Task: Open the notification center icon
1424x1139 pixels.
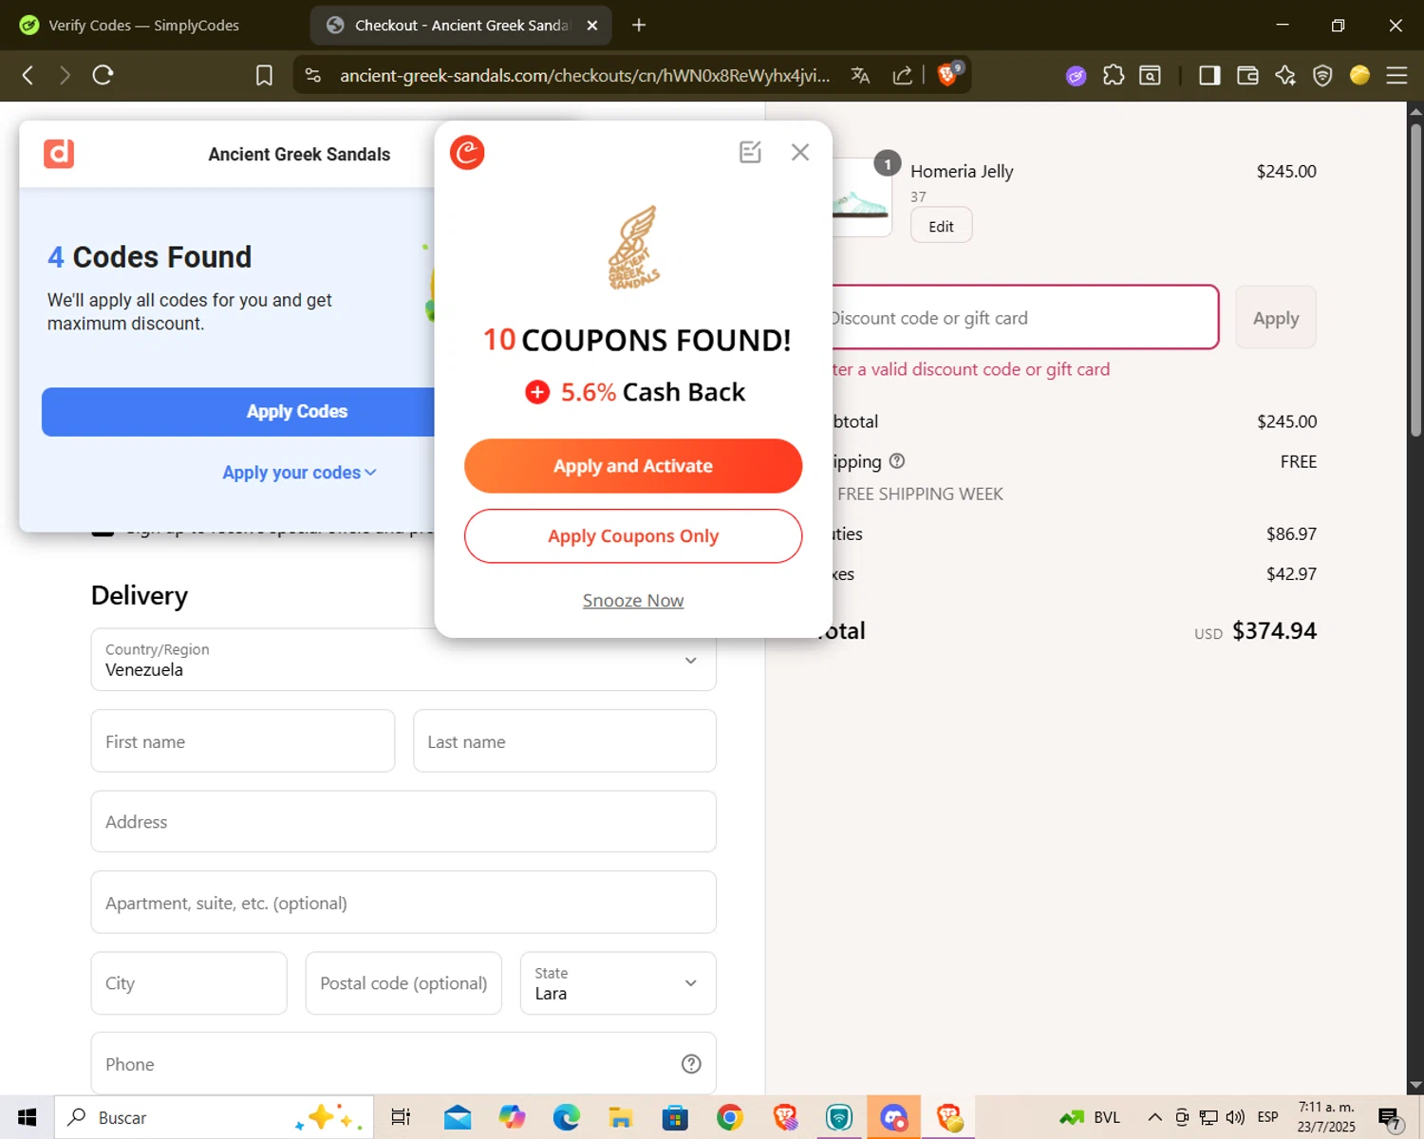Action: 1391,1119
